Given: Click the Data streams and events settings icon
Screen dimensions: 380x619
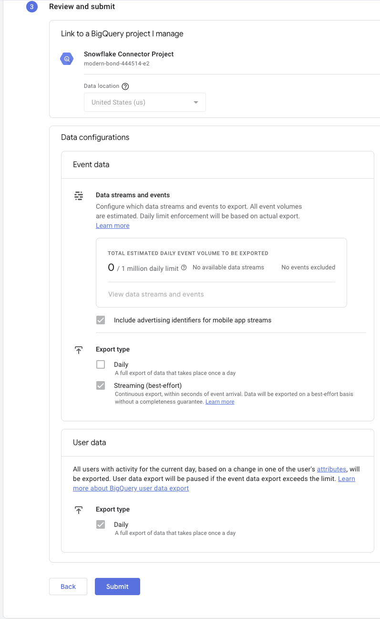Looking at the screenshot, I should pyautogui.click(x=79, y=195).
